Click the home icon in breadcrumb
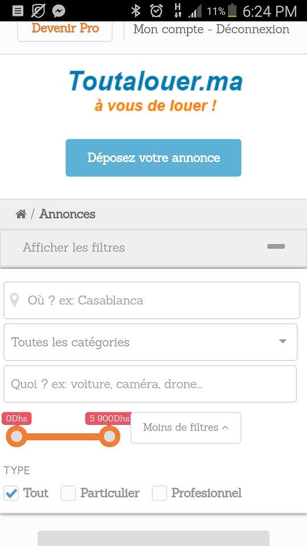Screen dimensions: 307x546 tap(21, 214)
